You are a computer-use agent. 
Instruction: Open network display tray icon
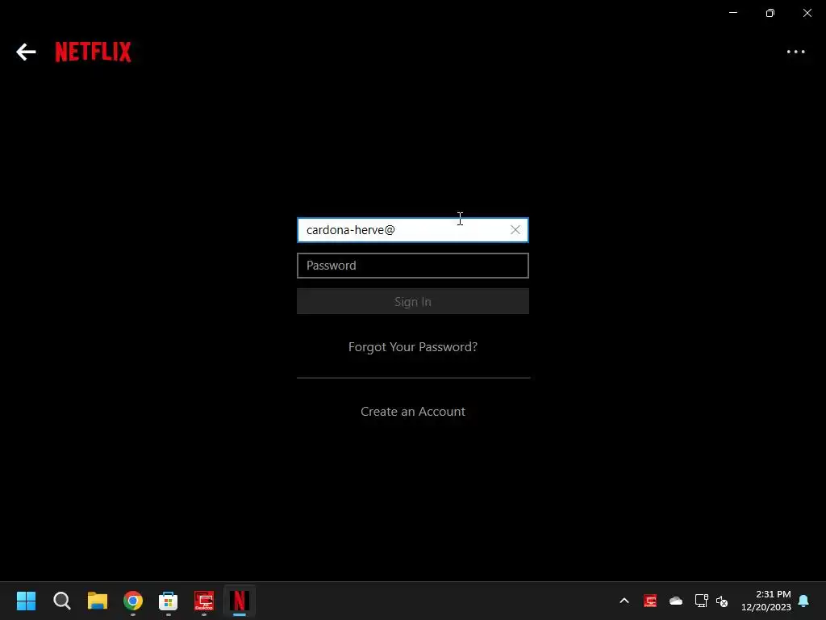tap(701, 601)
